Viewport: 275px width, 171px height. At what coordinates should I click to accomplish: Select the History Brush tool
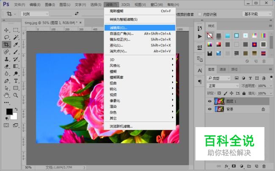click(x=16, y=59)
